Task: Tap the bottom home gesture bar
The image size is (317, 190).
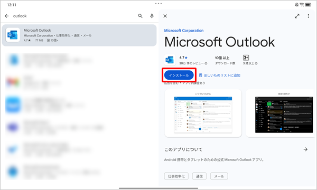Action: tap(158, 188)
